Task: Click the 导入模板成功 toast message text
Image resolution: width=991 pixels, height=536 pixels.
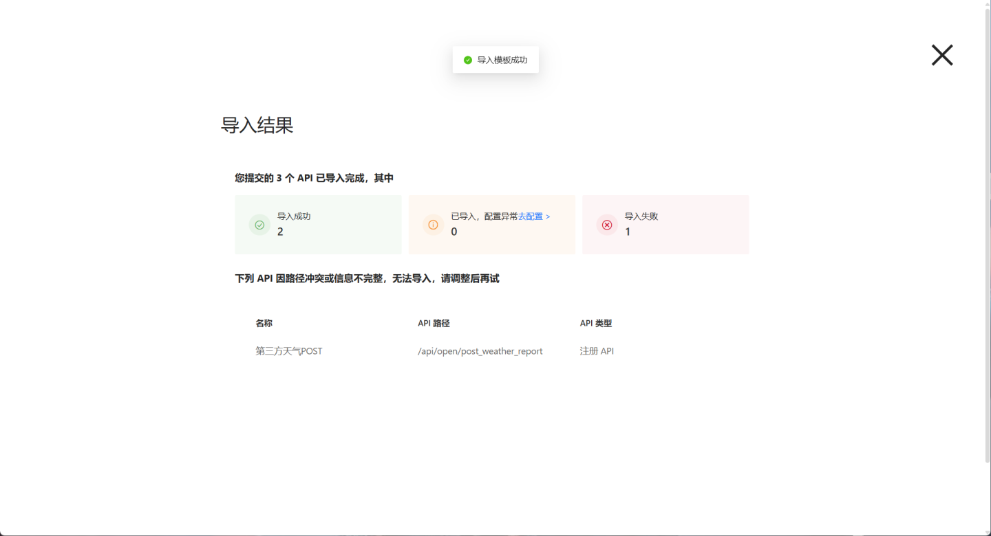Action: coord(502,60)
